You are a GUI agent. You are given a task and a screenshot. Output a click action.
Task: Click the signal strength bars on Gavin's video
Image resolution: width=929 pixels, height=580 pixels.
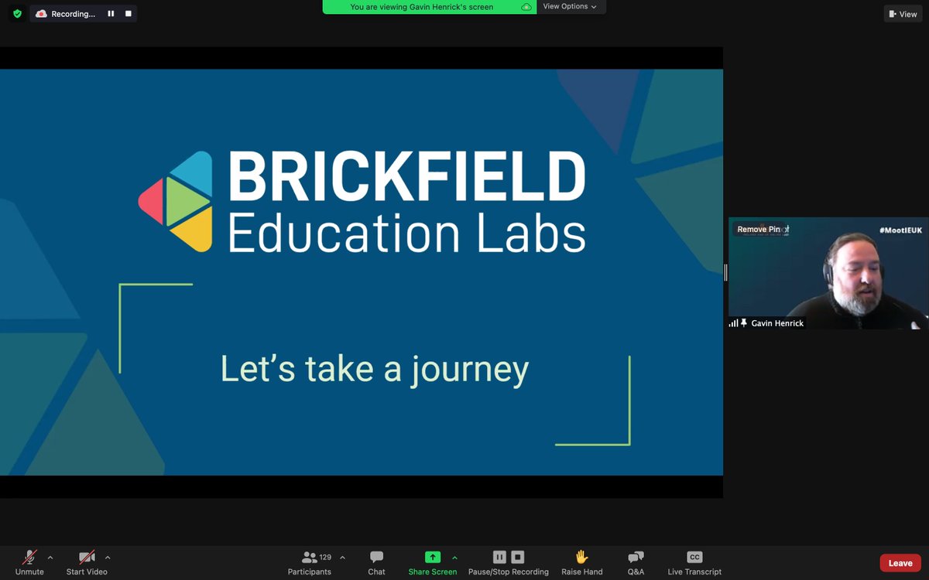point(733,323)
